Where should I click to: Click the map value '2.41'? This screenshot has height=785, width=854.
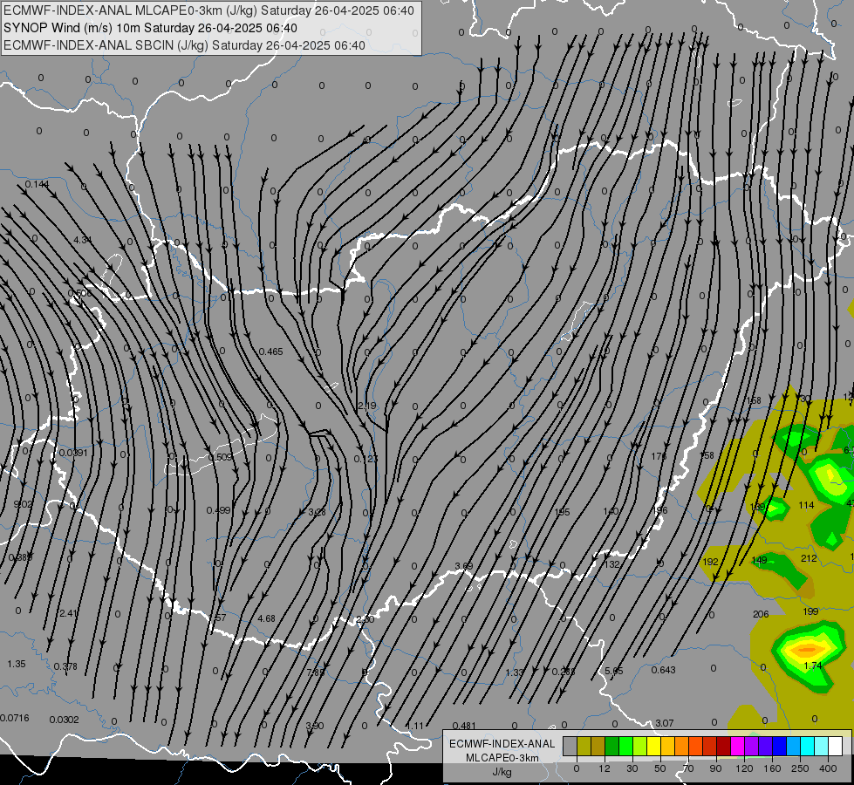click(x=69, y=613)
